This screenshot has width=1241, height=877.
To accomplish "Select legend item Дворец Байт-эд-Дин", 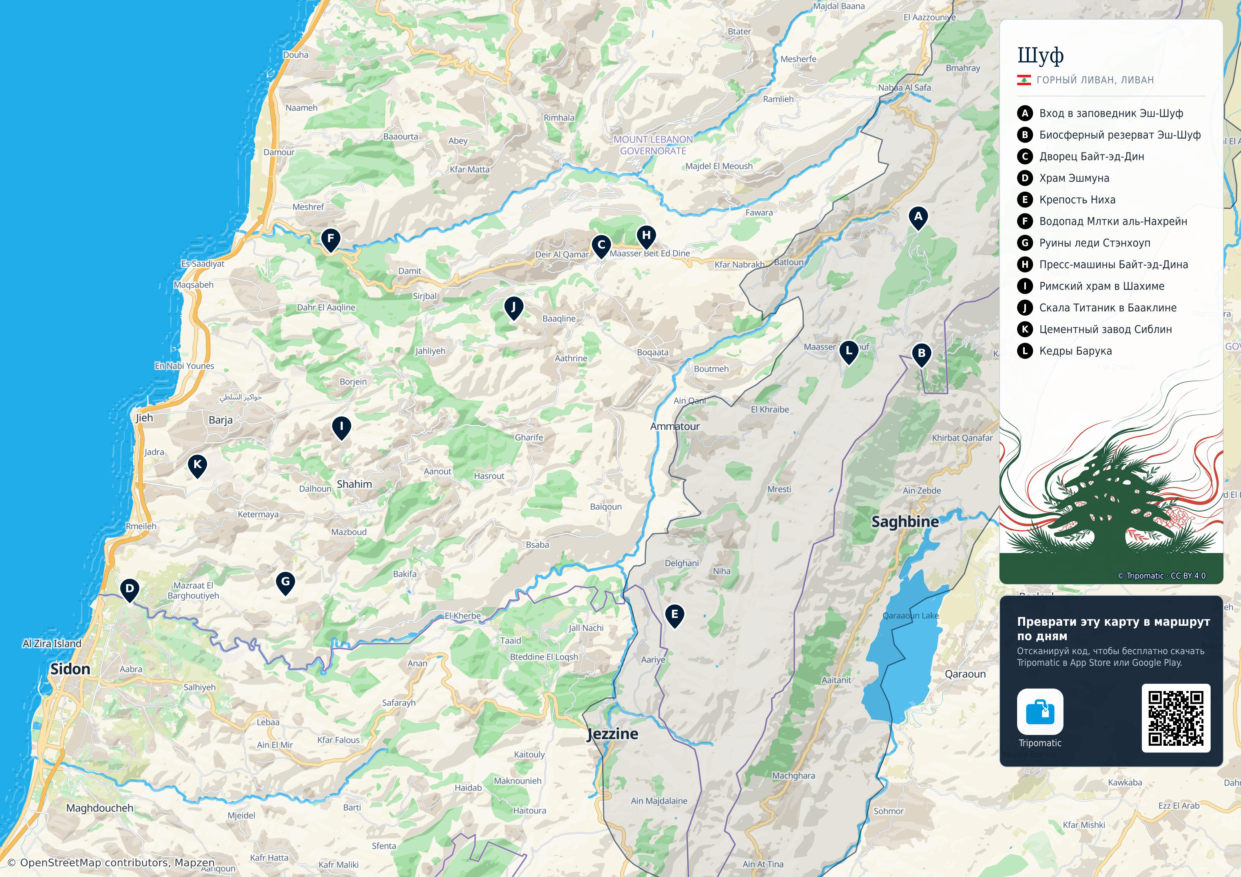I will [1091, 156].
